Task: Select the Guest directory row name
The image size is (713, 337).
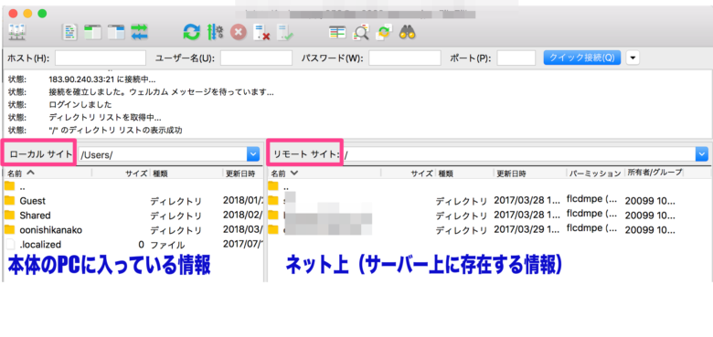Action: coord(32,201)
